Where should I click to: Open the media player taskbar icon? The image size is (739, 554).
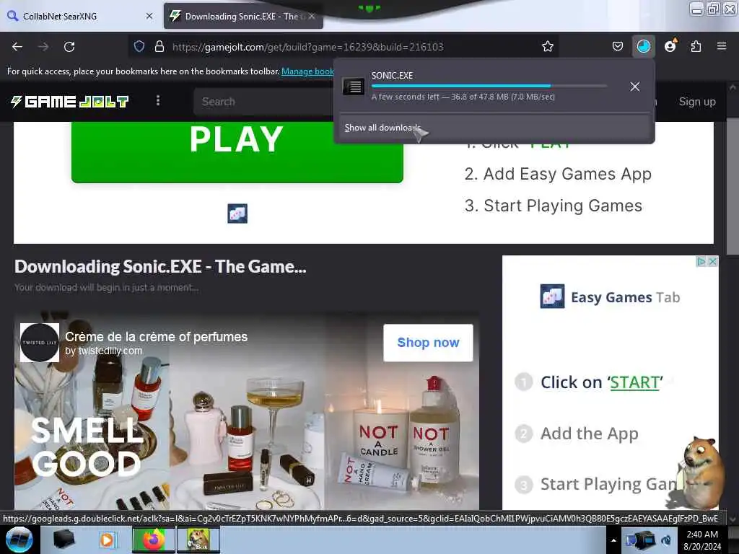(108, 540)
